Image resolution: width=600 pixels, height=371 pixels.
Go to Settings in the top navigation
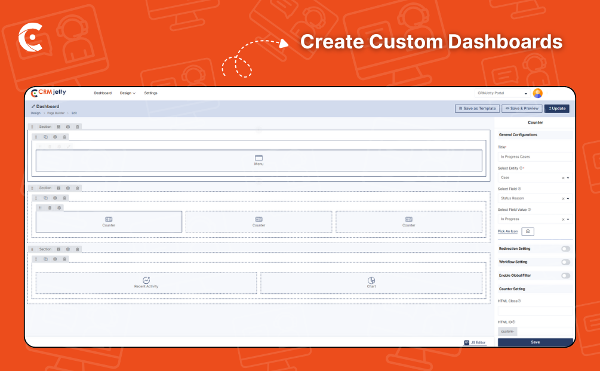click(x=150, y=93)
